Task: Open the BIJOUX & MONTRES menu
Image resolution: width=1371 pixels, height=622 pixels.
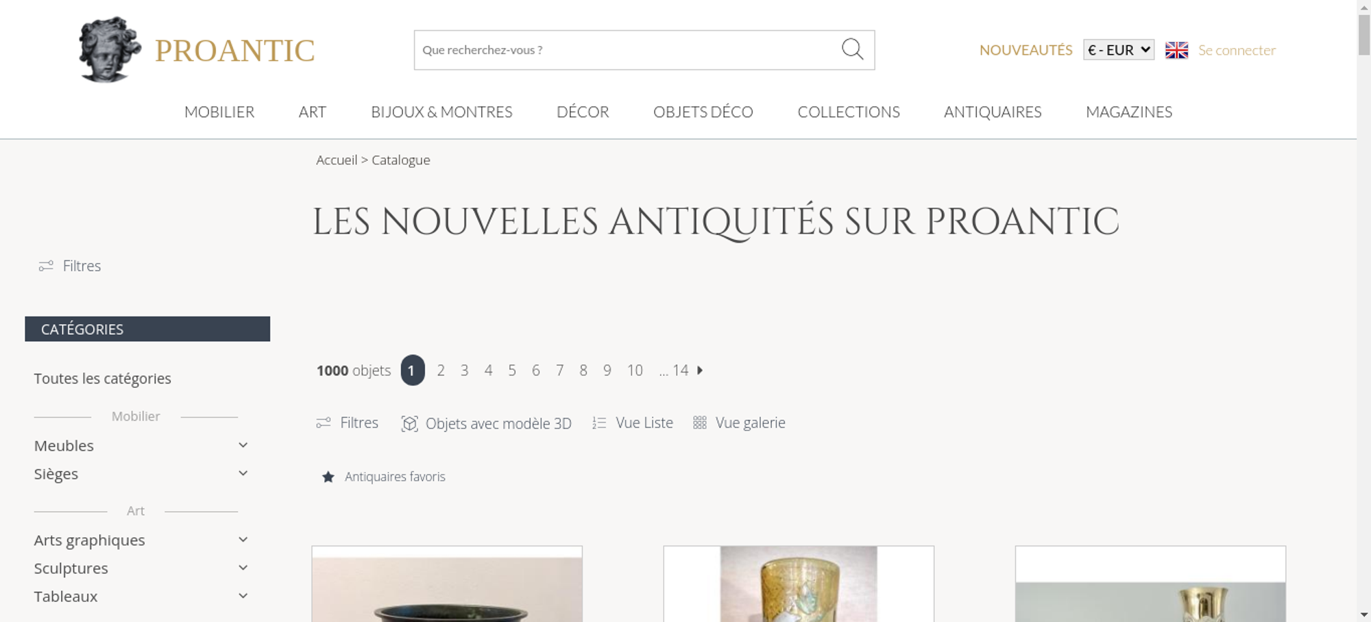Action: pos(441,112)
